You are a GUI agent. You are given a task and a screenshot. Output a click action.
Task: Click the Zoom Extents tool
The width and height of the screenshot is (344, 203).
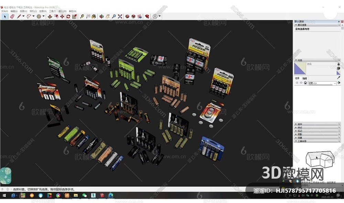coord(120,17)
